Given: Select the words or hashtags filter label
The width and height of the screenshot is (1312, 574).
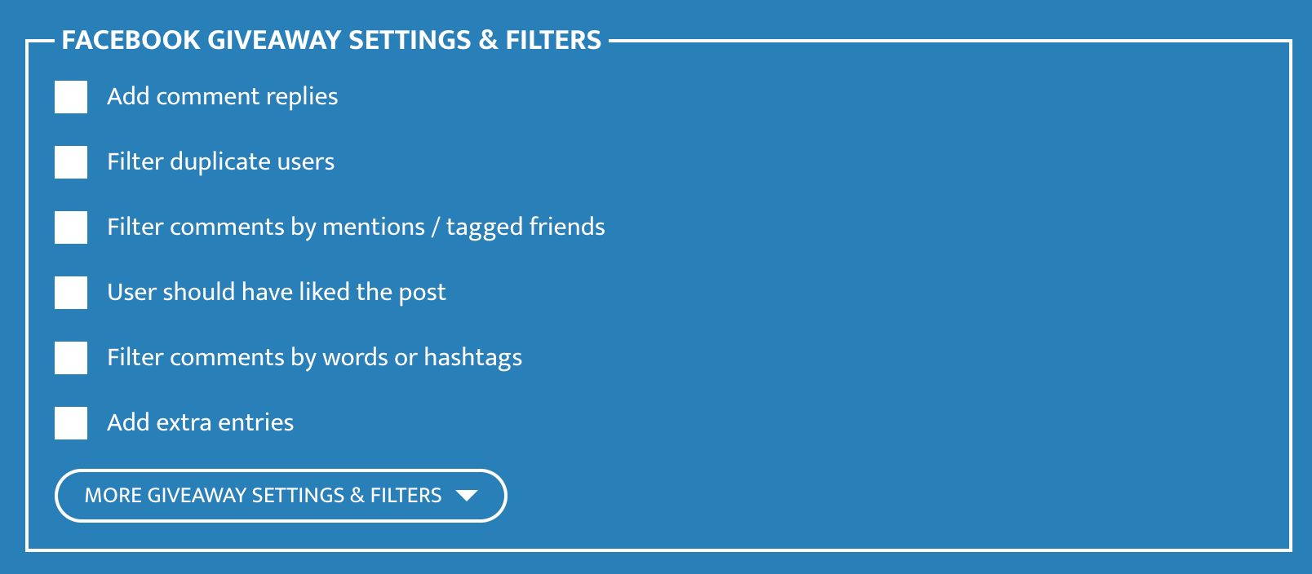Looking at the screenshot, I should (314, 357).
